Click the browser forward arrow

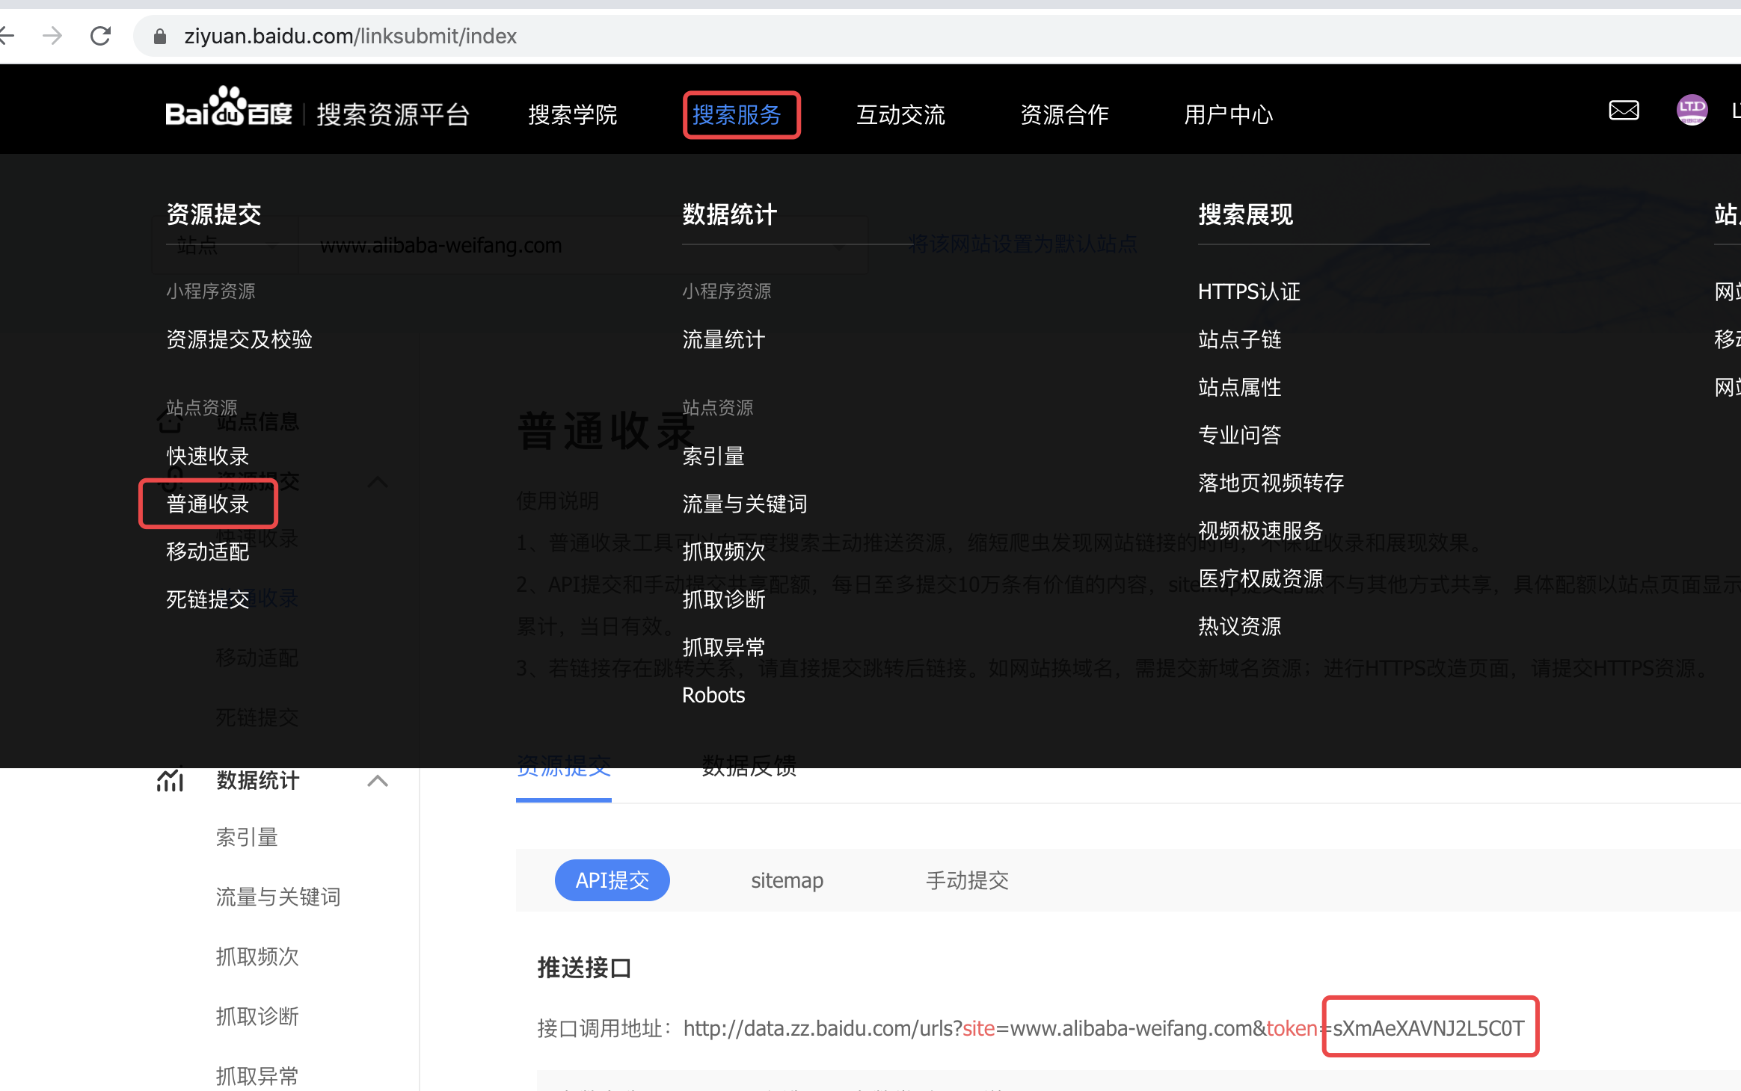[52, 36]
